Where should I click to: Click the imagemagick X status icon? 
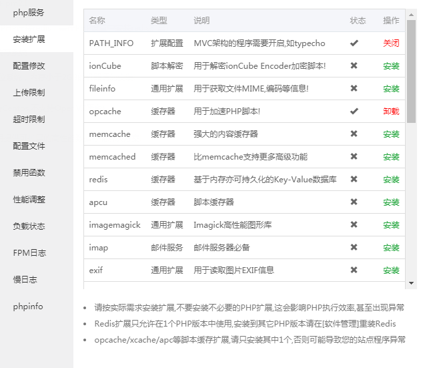click(x=354, y=224)
